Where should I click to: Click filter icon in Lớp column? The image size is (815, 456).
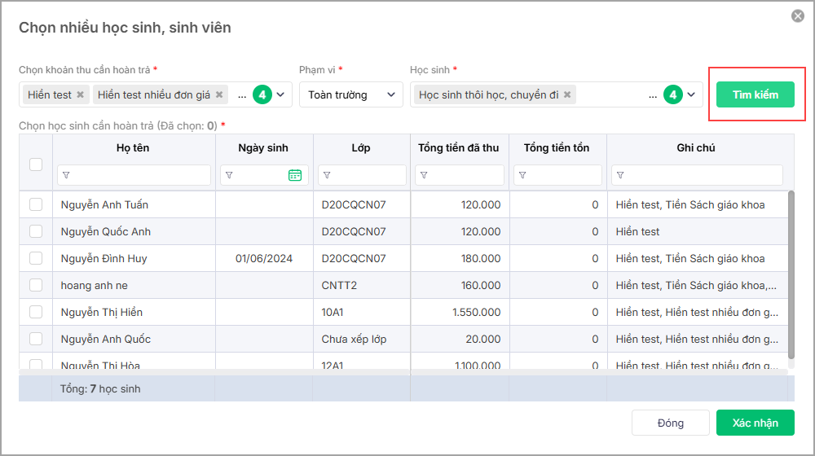click(327, 175)
